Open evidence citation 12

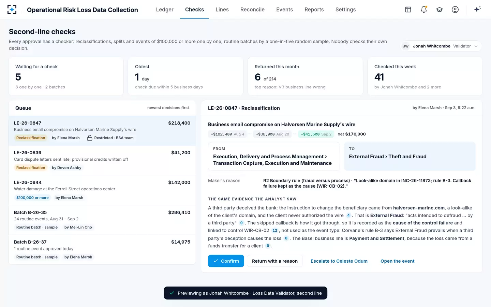point(275,230)
